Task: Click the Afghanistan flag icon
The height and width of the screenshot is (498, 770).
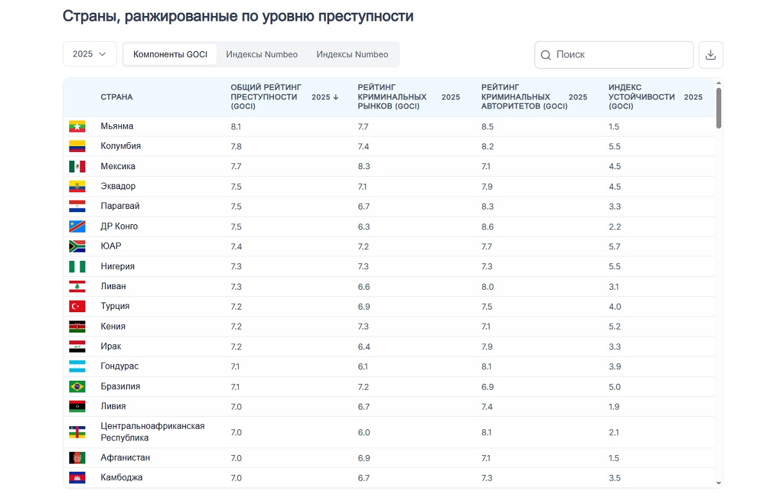Action: point(77,458)
